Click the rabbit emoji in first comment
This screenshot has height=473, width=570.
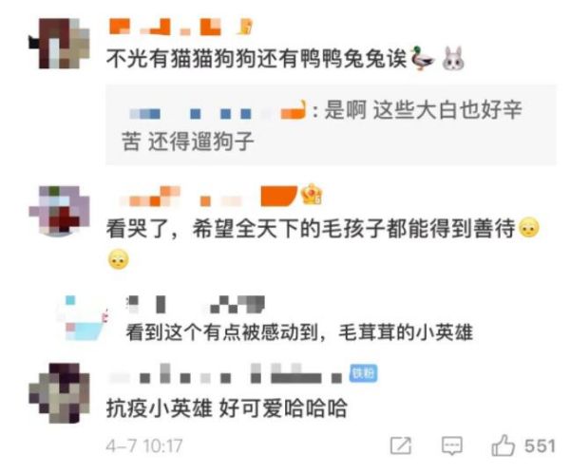[x=453, y=59]
